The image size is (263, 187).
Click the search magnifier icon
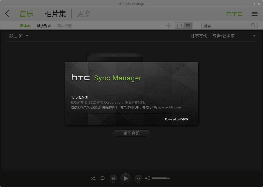[253, 25]
